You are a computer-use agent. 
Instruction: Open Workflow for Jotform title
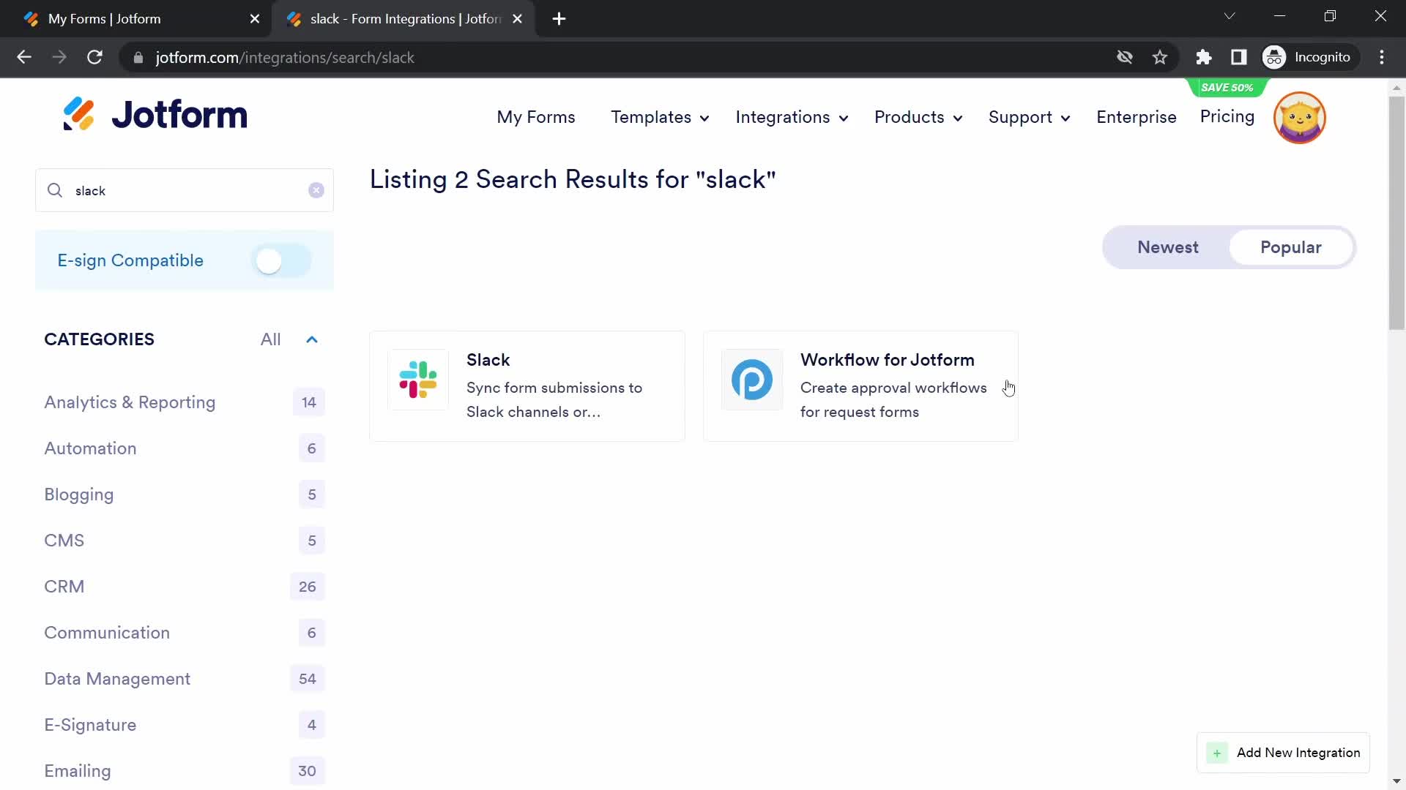pyautogui.click(x=888, y=360)
